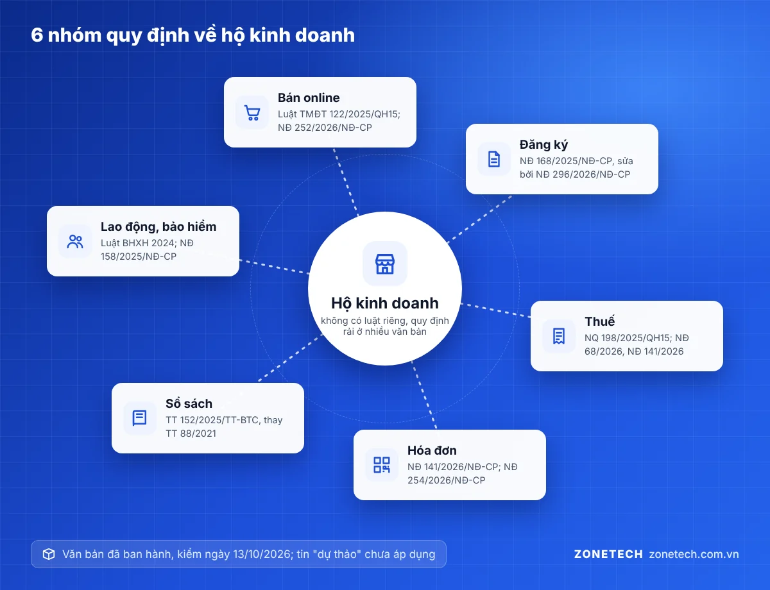Select the Thuế card heading

[x=600, y=321]
